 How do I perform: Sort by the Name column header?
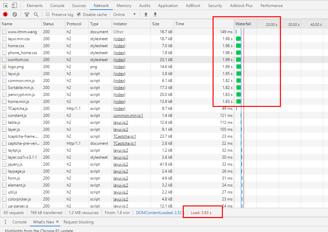(x=21, y=24)
